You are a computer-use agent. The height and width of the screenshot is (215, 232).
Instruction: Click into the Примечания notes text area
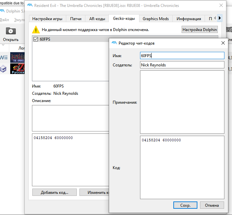tap(182, 102)
